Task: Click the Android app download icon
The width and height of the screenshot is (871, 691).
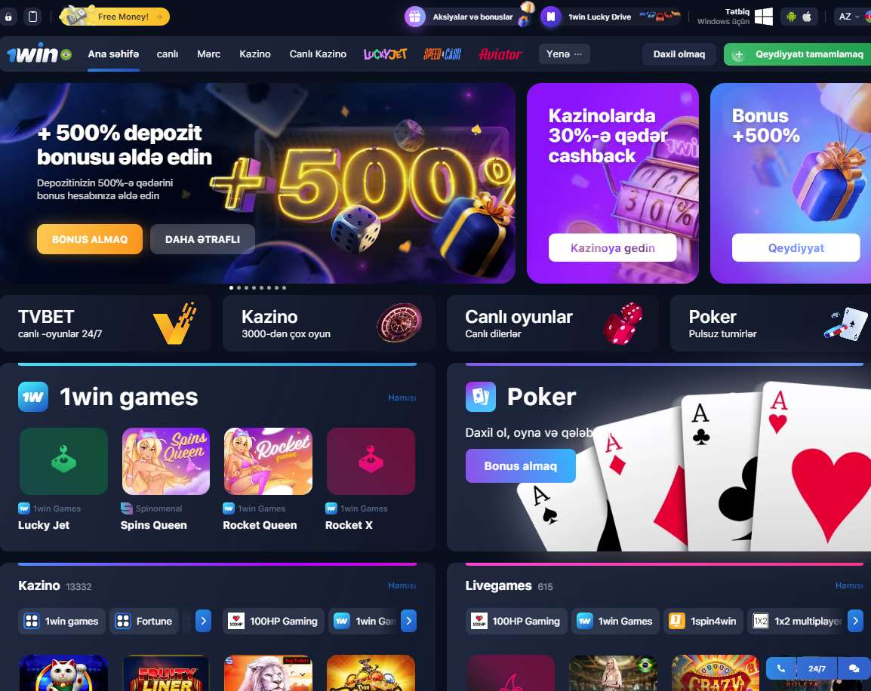Action: 791,17
